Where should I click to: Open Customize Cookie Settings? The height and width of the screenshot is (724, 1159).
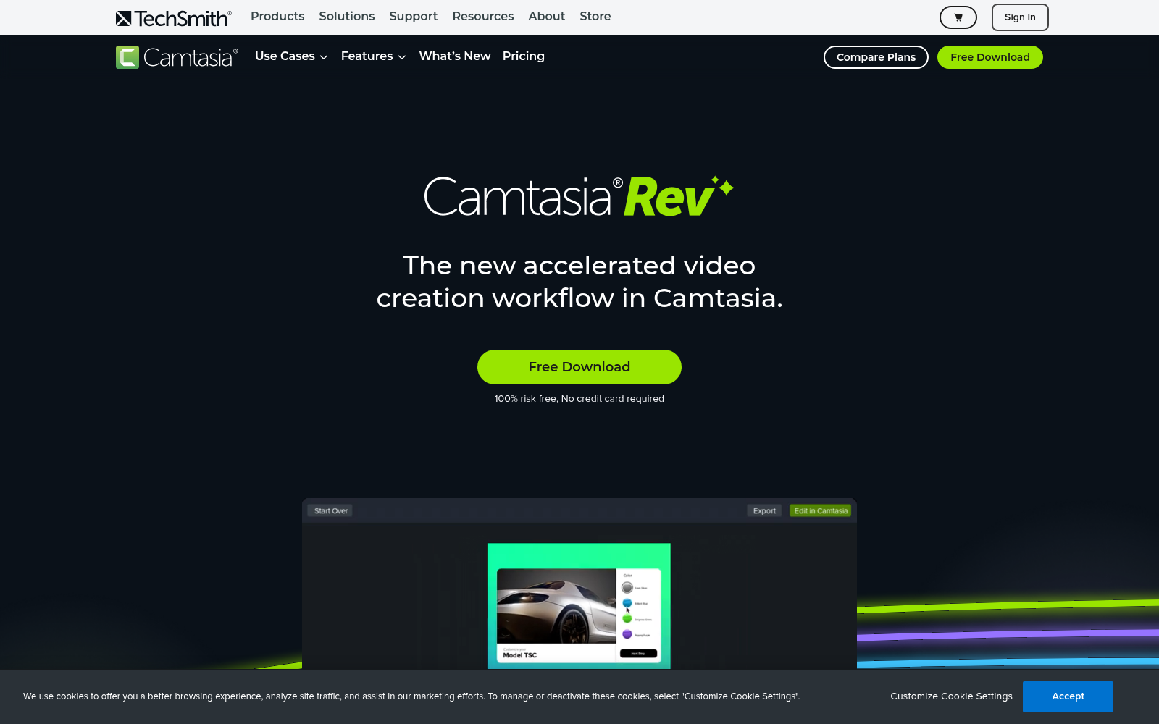[x=951, y=696]
